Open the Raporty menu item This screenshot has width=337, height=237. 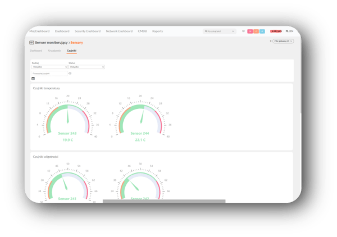click(157, 31)
